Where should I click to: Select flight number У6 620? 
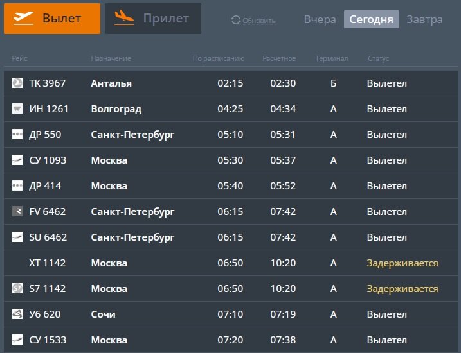[x=45, y=314]
